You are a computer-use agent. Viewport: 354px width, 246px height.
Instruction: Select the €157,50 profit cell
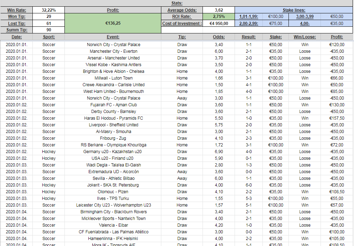(x=336, y=118)
